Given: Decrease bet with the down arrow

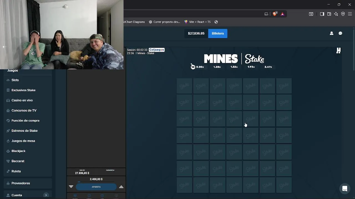Looking at the screenshot, I should tap(71, 187).
